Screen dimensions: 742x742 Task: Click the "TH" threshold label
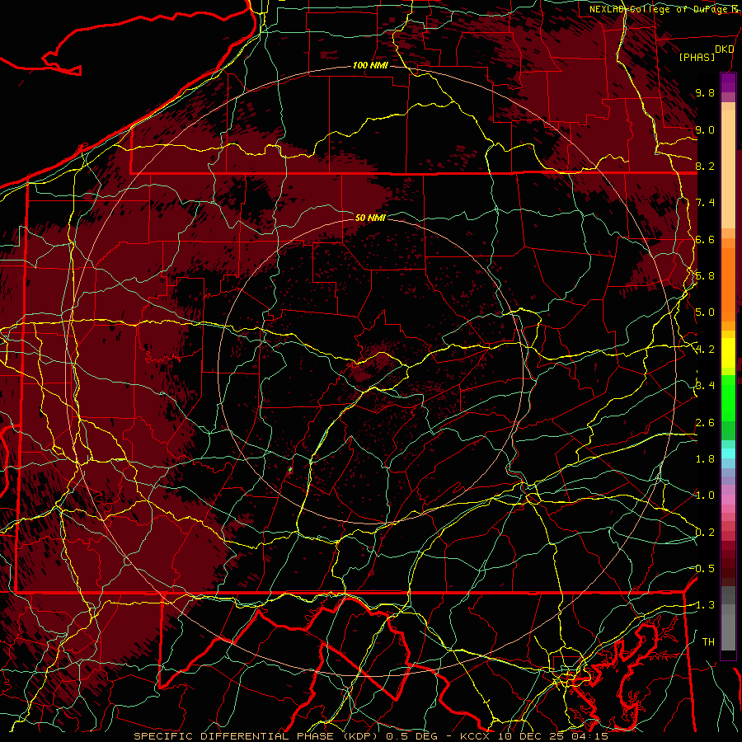[708, 642]
